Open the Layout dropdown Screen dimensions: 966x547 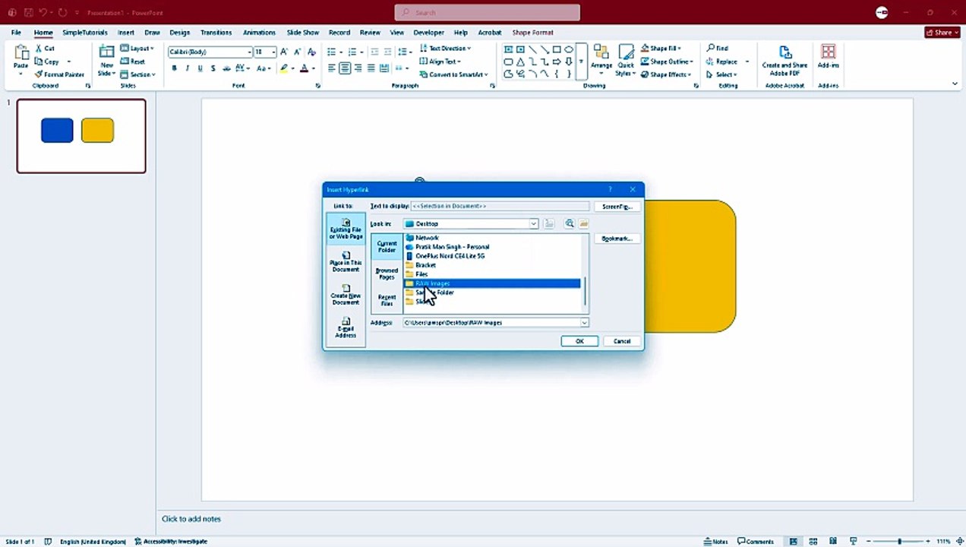(x=137, y=49)
